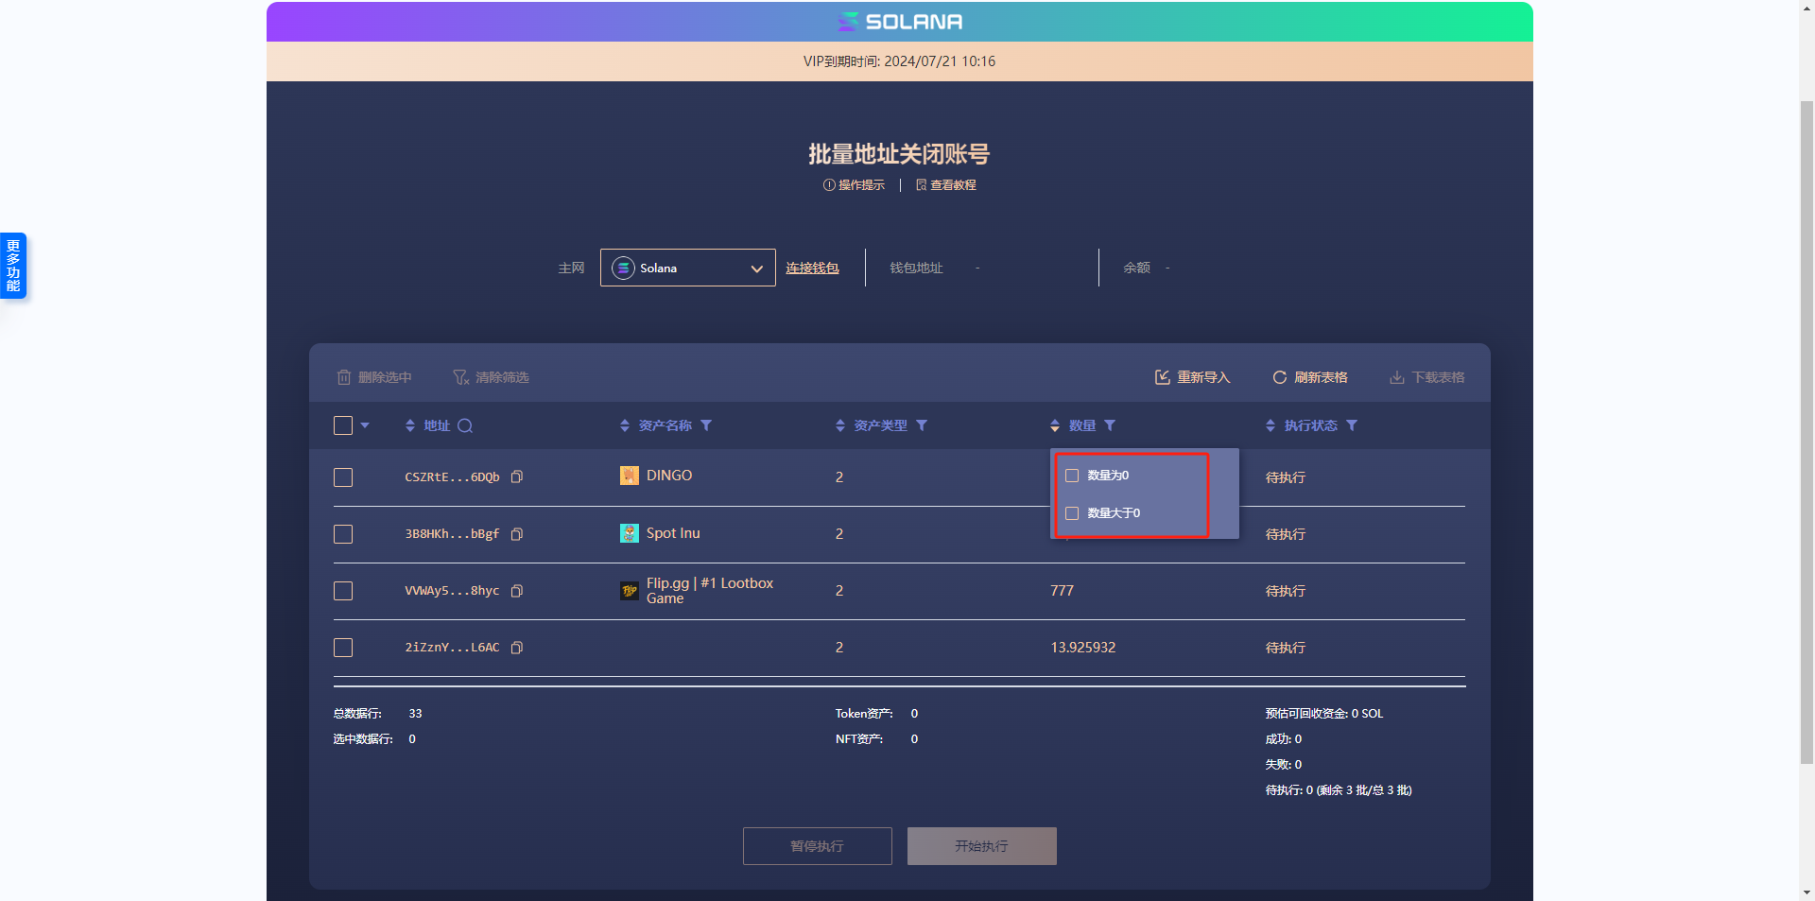The height and width of the screenshot is (901, 1815).
Task: Click address text CSZRtE...6DQb
Action: click(x=452, y=477)
